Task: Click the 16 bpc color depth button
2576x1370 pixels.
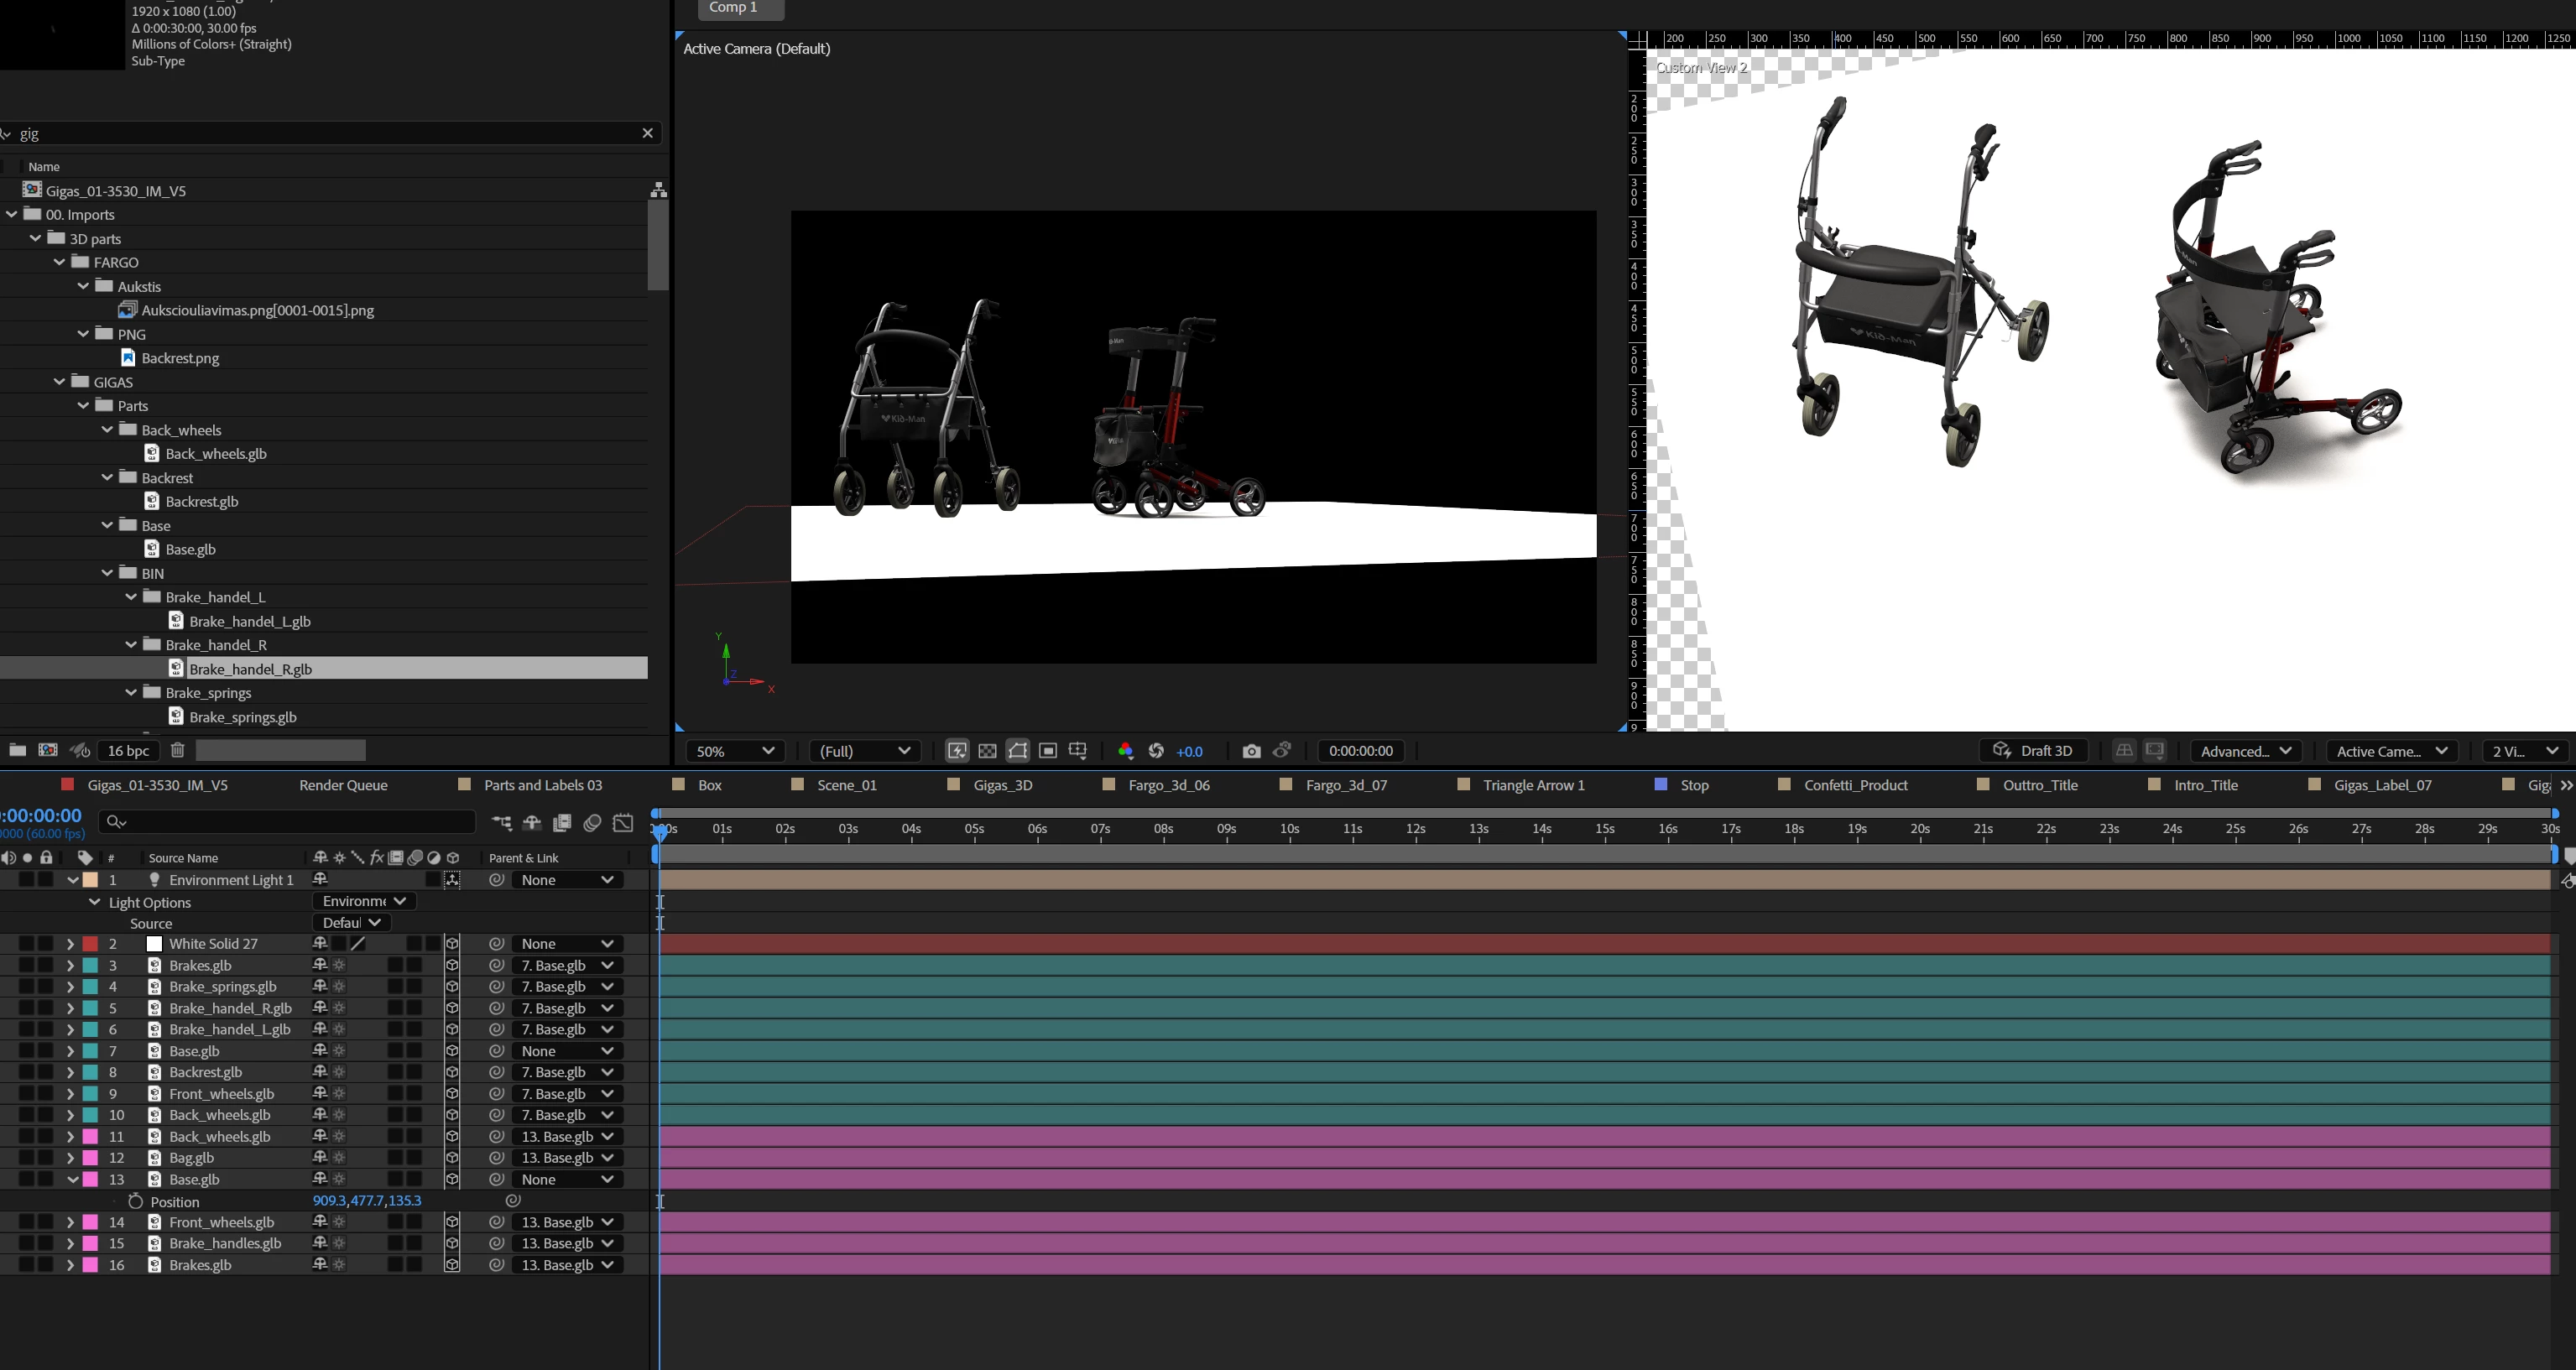Action: point(128,750)
